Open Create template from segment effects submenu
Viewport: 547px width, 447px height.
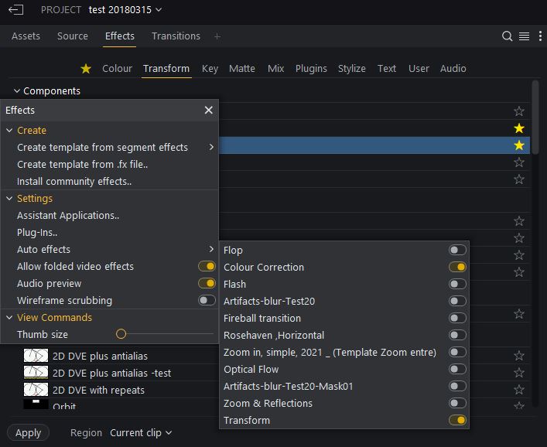[x=110, y=147]
